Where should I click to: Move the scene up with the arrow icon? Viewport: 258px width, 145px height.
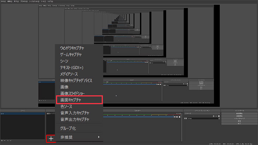(8, 141)
